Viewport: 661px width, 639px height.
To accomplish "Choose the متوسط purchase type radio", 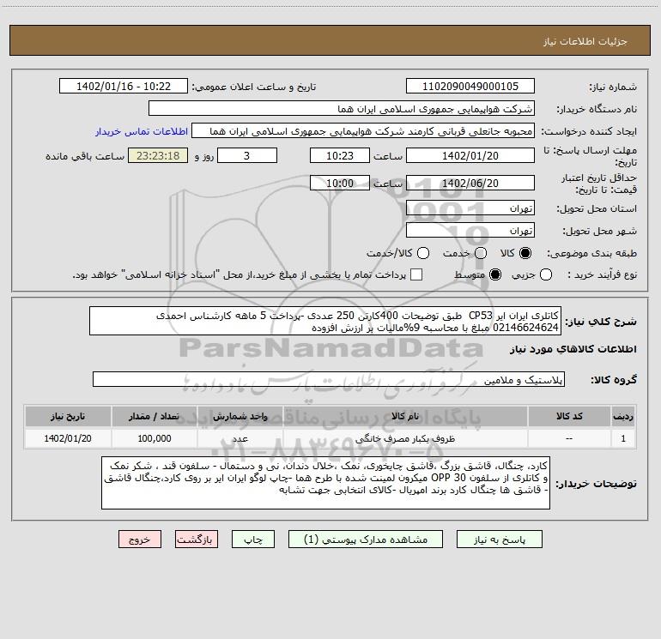I will point(495,274).
